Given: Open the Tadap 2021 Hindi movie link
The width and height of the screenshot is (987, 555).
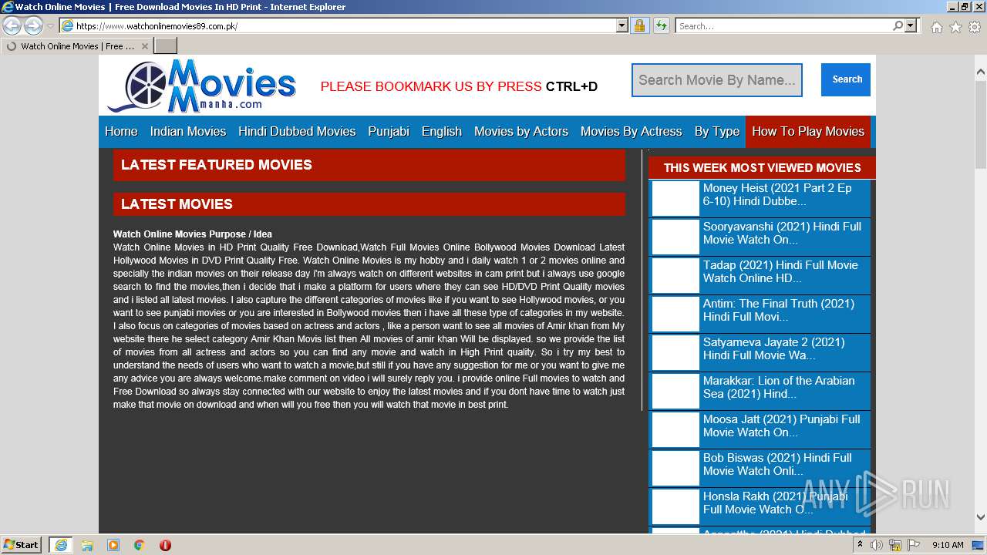Looking at the screenshot, I should (780, 271).
